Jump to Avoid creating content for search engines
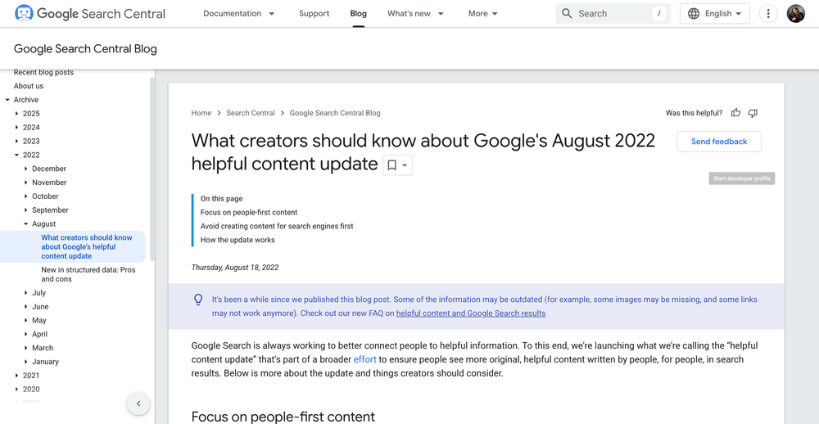 277,226
